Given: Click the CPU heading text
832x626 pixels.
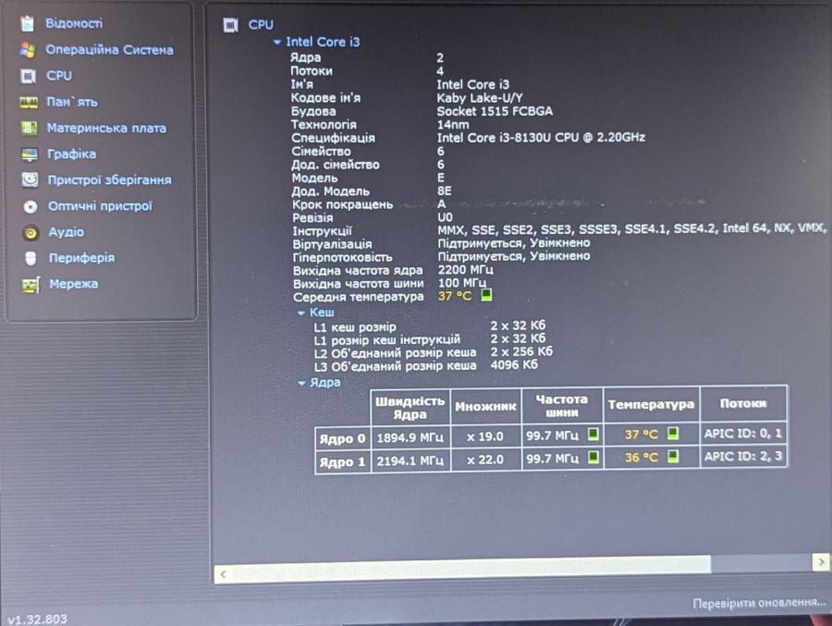Looking at the screenshot, I should pos(261,25).
